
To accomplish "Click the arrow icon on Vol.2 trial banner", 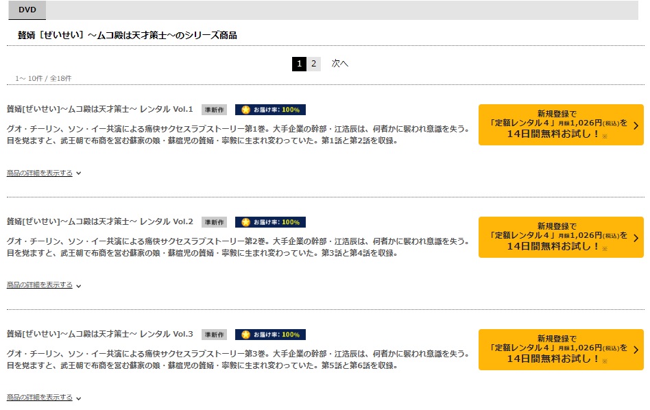I will [636, 238].
